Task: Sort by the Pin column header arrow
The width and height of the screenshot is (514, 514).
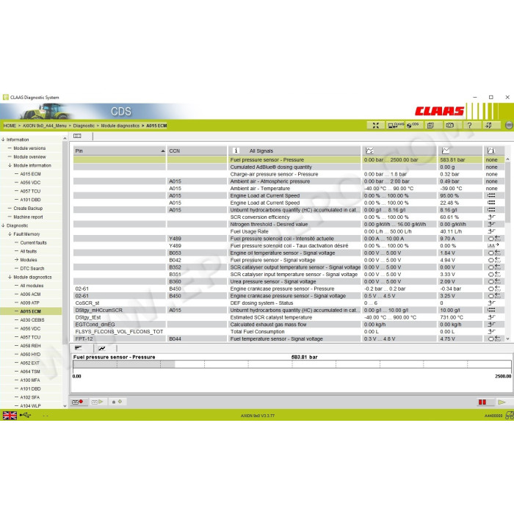Action: 162,151
